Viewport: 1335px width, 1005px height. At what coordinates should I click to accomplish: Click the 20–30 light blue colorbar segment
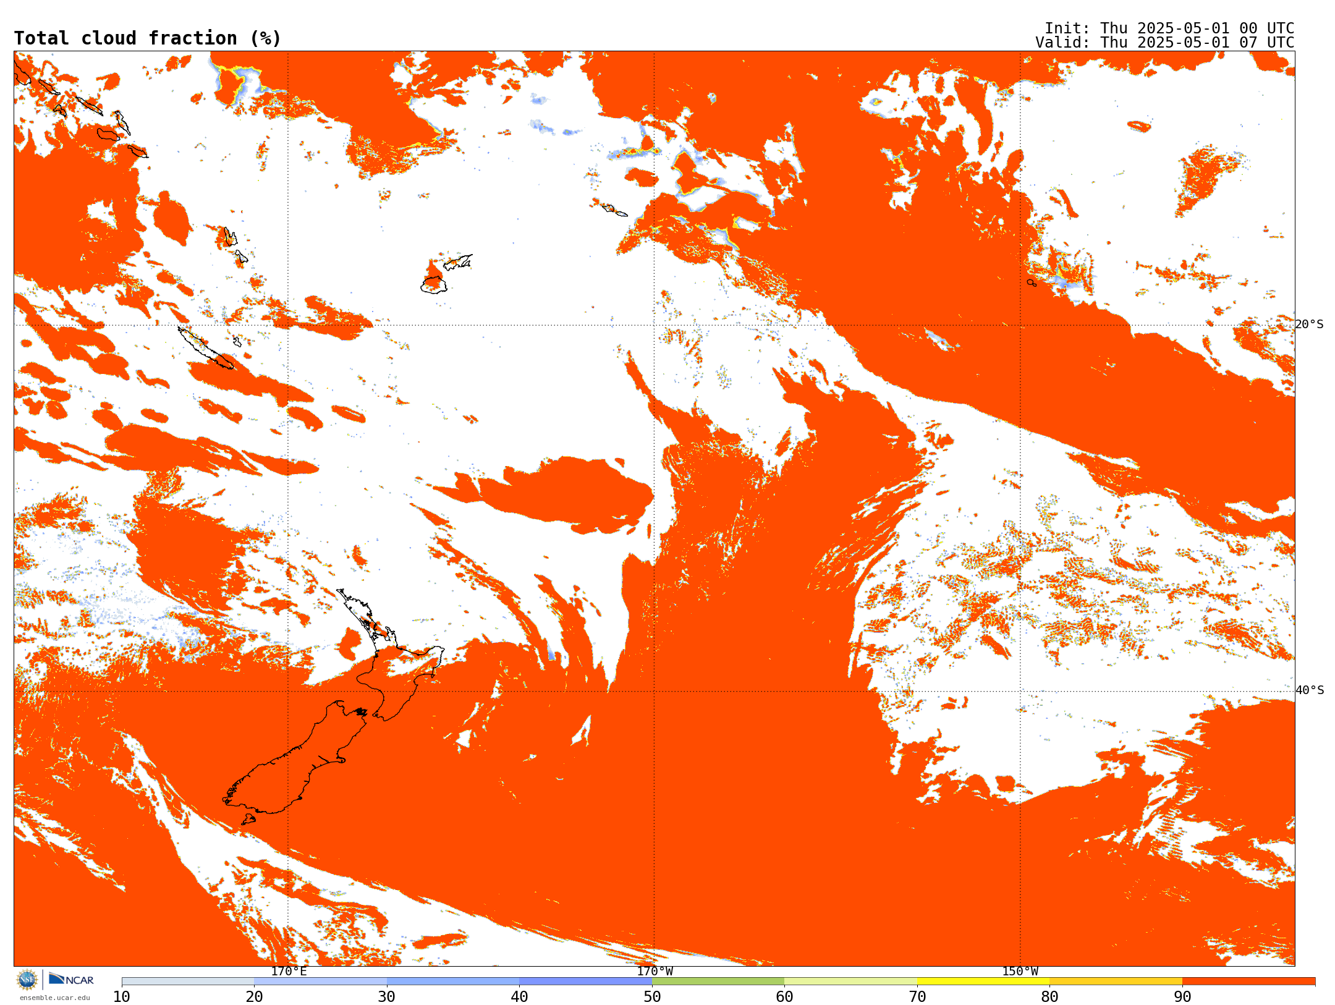tap(321, 982)
